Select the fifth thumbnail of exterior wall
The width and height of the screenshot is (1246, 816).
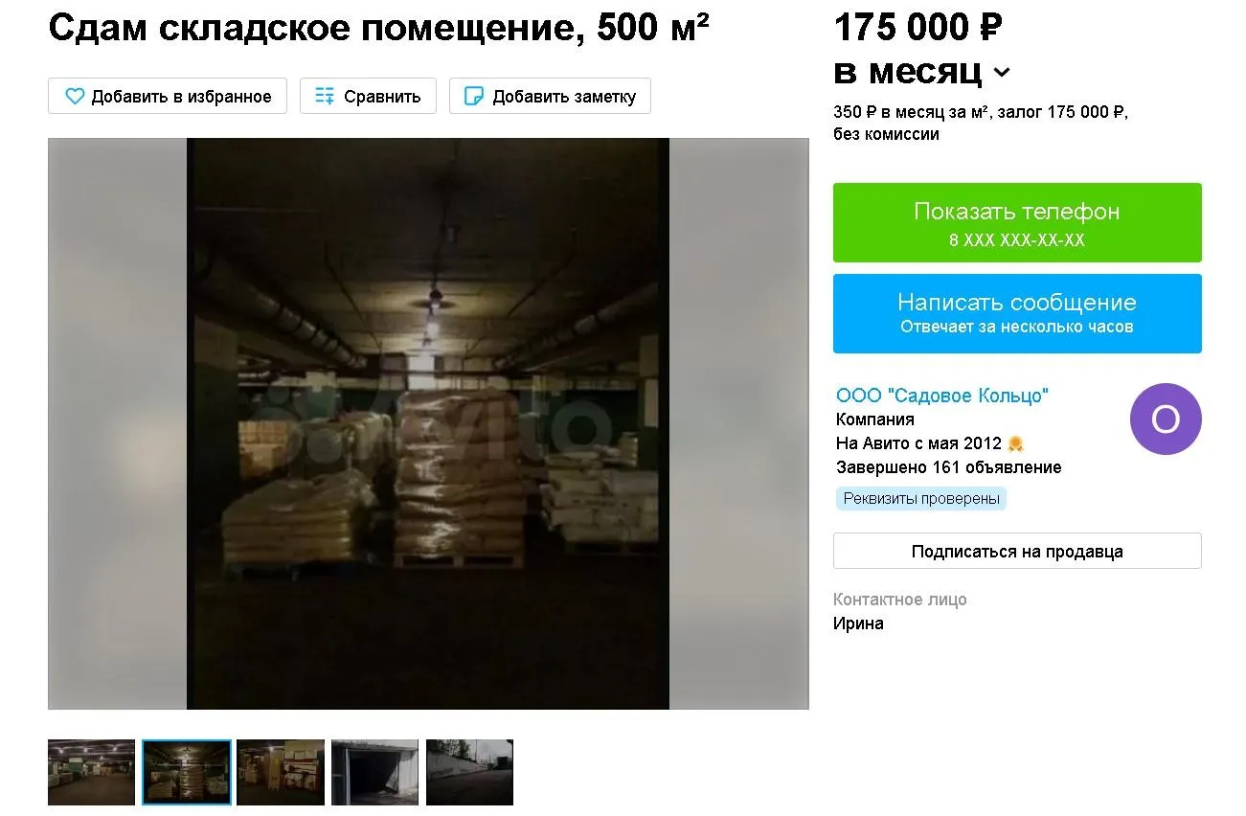point(469,772)
